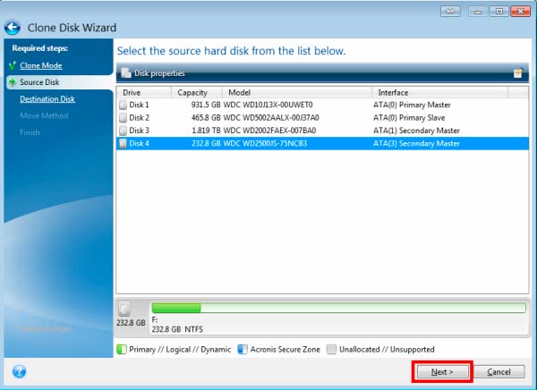Select the Move Method step
Image resolution: width=537 pixels, height=390 pixels.
point(44,115)
